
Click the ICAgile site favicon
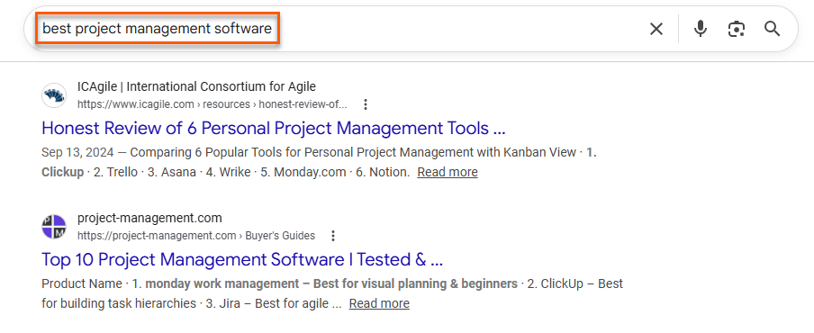(x=54, y=95)
